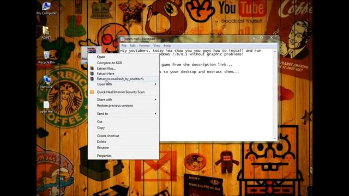The width and height of the screenshot is (349, 196).
Task: Select the Recycle Bin icon
Action: click(46, 57)
